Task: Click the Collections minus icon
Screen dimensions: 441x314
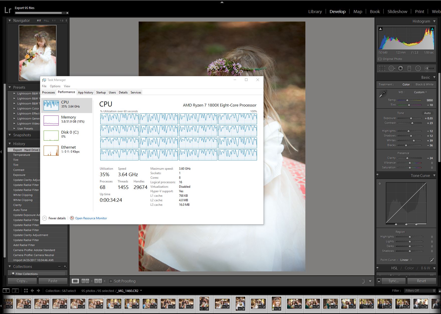Action: pos(59,266)
